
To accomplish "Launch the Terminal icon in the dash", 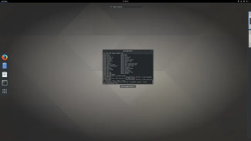I will pos(5,83).
